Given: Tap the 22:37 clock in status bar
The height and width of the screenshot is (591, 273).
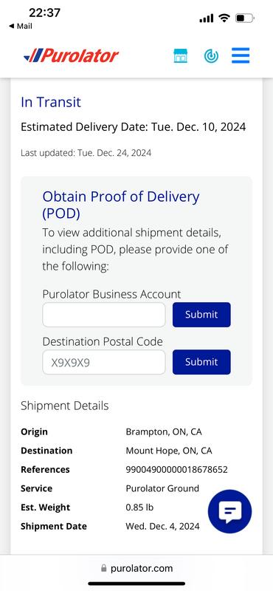Looking at the screenshot, I should [x=44, y=13].
